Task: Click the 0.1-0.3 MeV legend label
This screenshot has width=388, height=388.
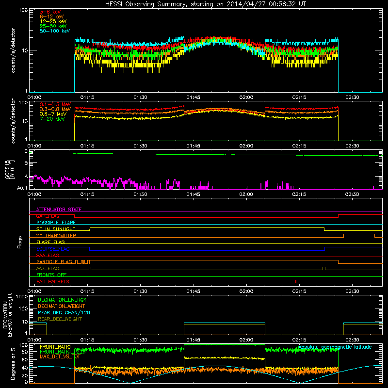Action: [x=55, y=104]
